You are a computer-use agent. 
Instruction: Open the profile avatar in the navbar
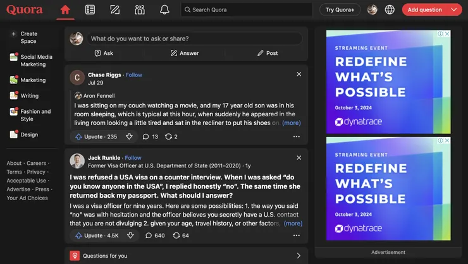click(373, 10)
